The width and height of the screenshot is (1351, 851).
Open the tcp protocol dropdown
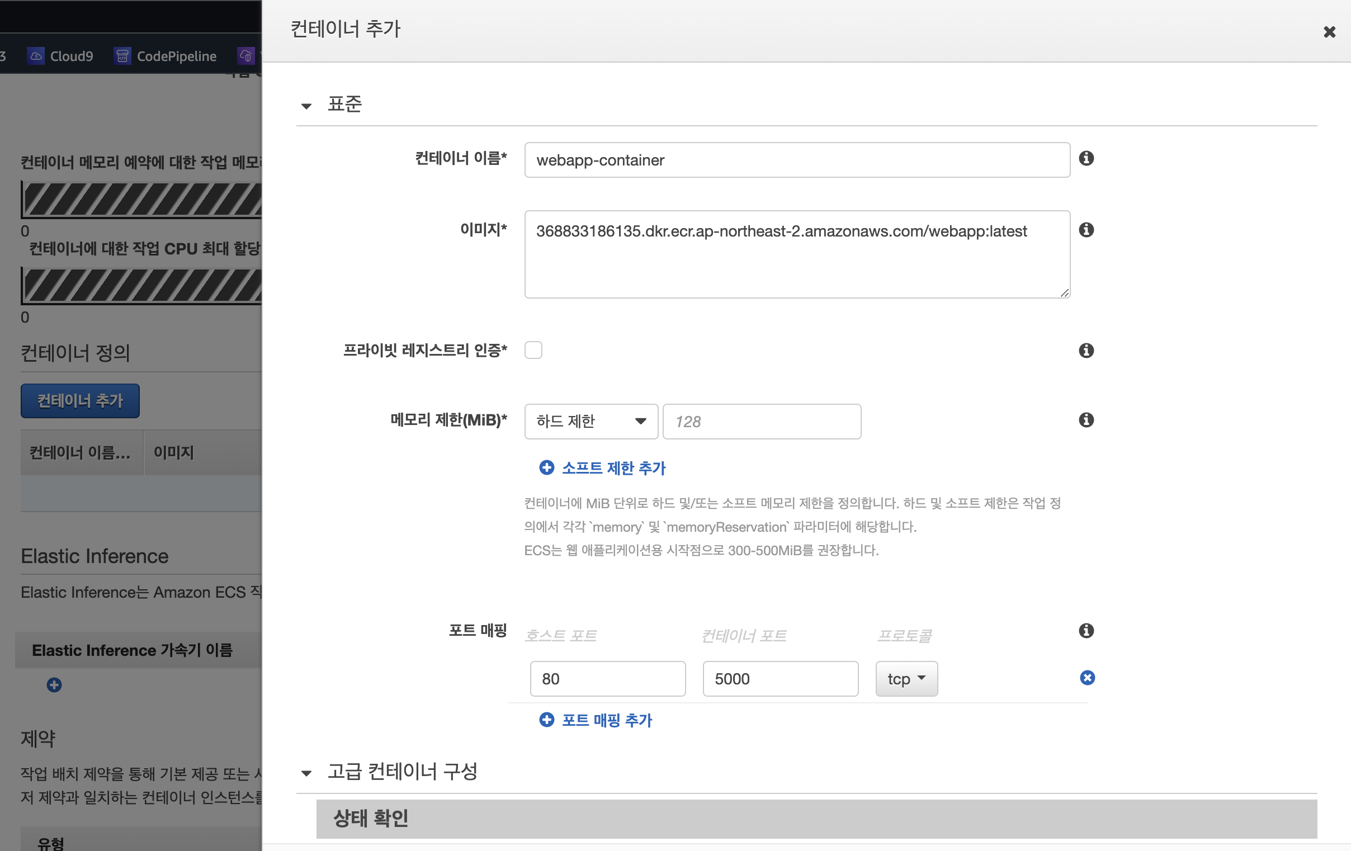point(905,679)
